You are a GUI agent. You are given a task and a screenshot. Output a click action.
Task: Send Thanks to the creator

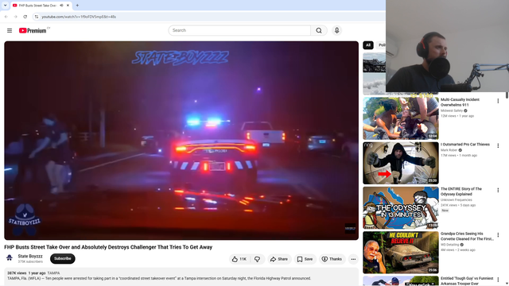point(332,259)
